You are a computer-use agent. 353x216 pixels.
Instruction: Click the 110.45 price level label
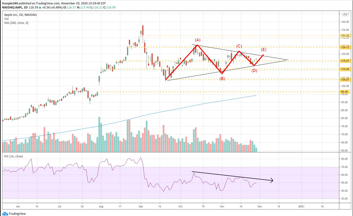pos(345,69)
